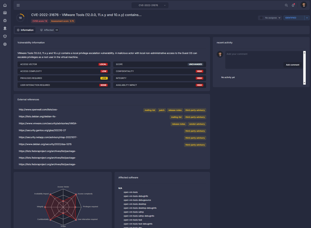Image resolution: width=311 pixels, height=228 pixels.
Task: Open the settings gear sidebar icon
Action: click(5, 44)
